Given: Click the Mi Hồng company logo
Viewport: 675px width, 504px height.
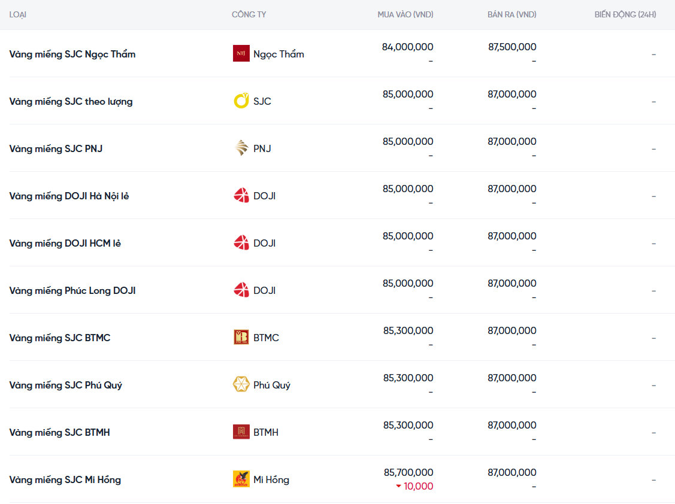Looking at the screenshot, I should tap(241, 479).
